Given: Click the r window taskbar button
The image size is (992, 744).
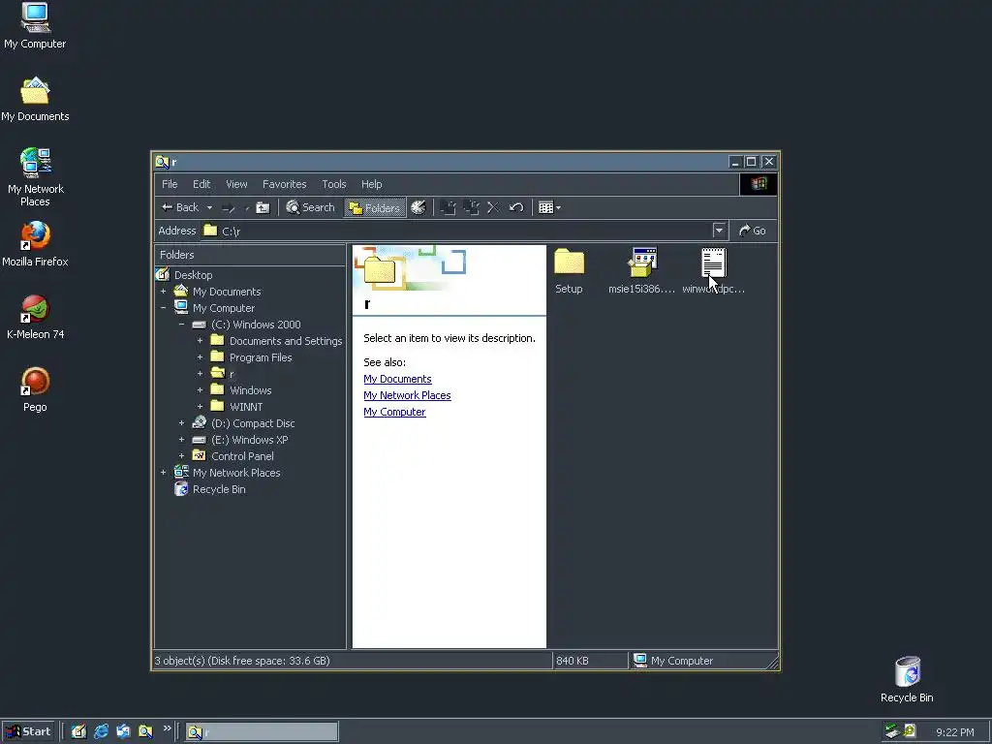Looking at the screenshot, I should click(262, 732).
